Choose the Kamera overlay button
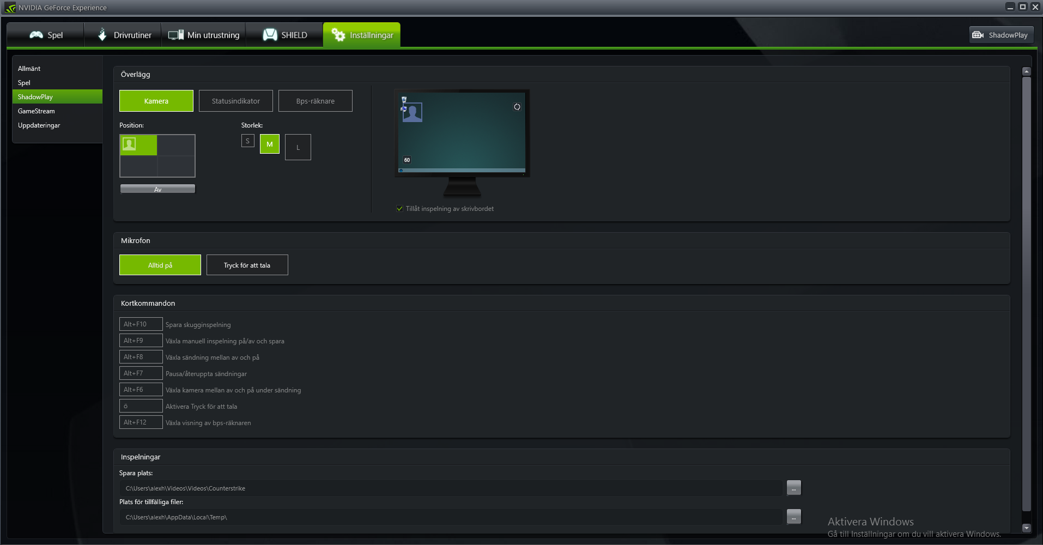The height and width of the screenshot is (545, 1043). [156, 101]
